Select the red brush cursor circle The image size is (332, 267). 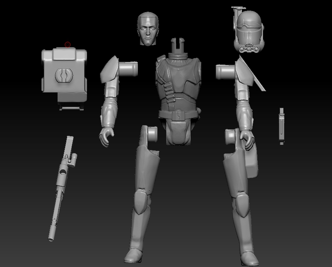point(68,45)
